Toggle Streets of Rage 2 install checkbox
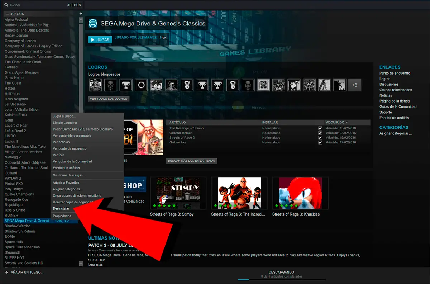Viewport: 430px width, 284px height. [x=320, y=138]
